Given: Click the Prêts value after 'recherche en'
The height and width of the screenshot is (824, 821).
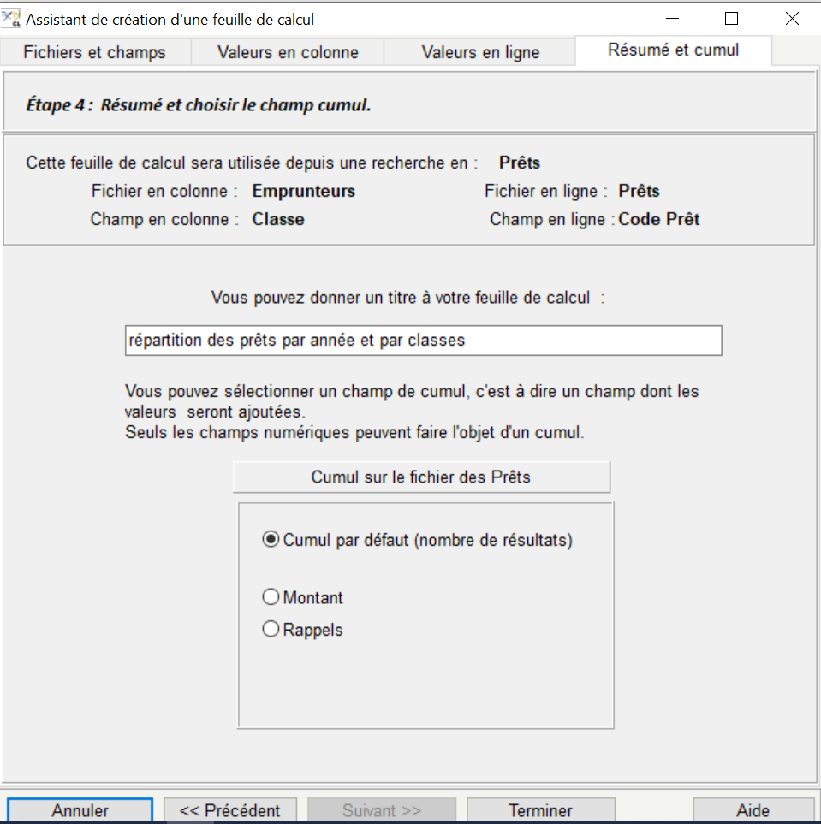Looking at the screenshot, I should click(520, 163).
